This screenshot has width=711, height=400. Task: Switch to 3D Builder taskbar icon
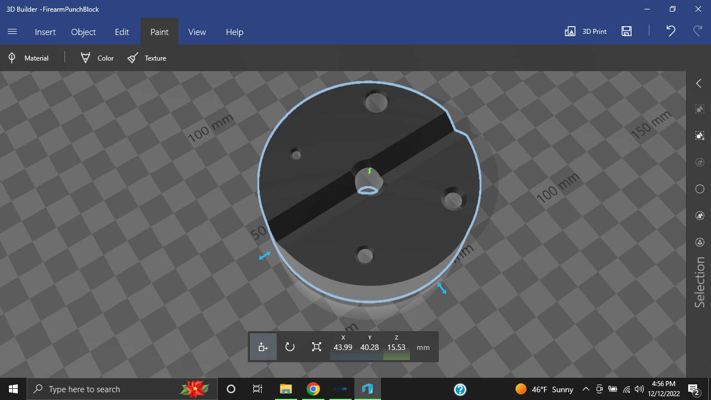coord(368,389)
